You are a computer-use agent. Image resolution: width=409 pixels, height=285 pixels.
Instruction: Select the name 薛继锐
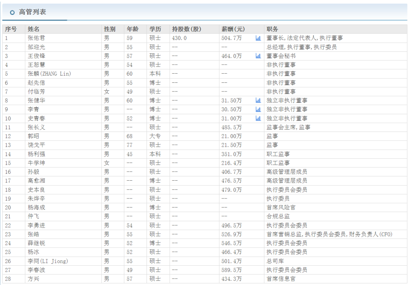(x=36, y=243)
